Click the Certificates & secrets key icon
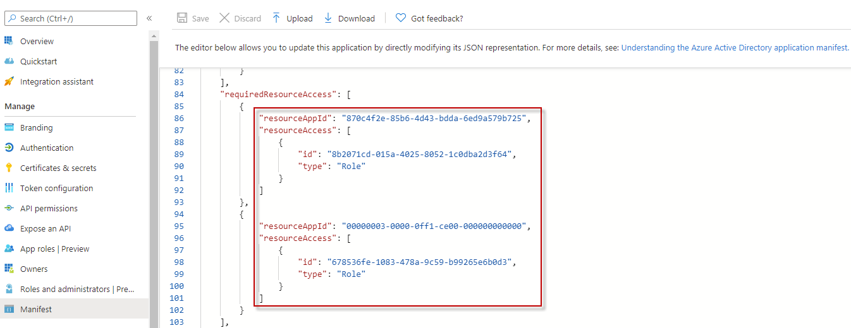The width and height of the screenshot is (851, 328). (x=9, y=168)
